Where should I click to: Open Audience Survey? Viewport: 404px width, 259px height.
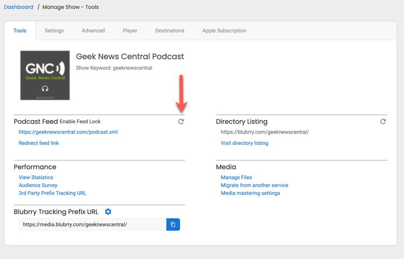pyautogui.click(x=38, y=185)
